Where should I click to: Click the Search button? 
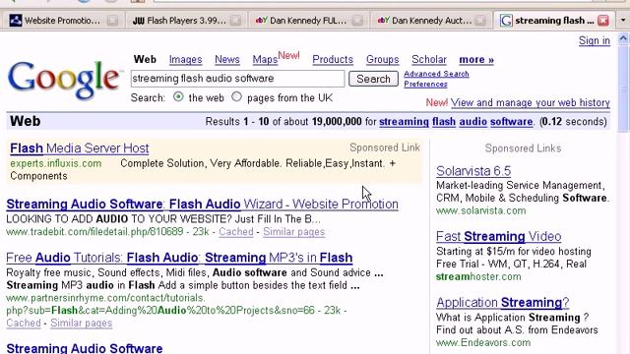(373, 79)
